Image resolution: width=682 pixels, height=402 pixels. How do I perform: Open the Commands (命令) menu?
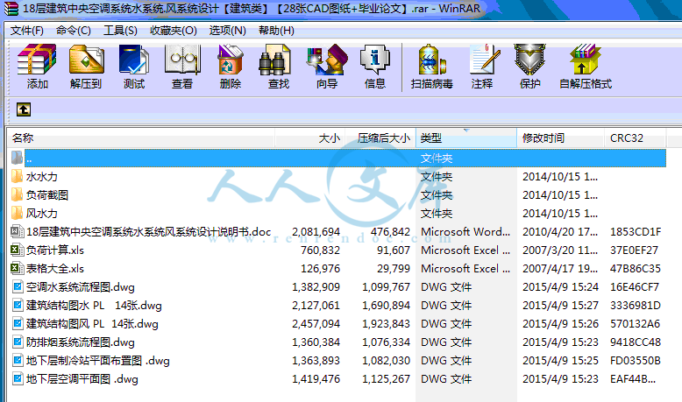pyautogui.click(x=73, y=31)
